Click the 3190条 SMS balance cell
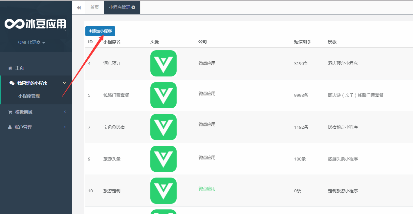This screenshot has height=214, width=413. (x=301, y=63)
